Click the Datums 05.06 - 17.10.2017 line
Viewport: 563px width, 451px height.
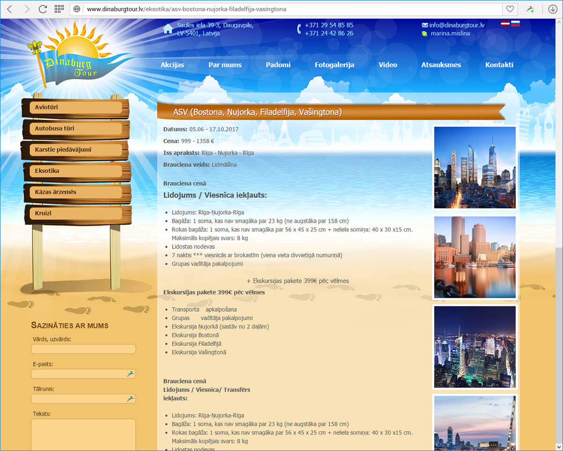click(201, 128)
